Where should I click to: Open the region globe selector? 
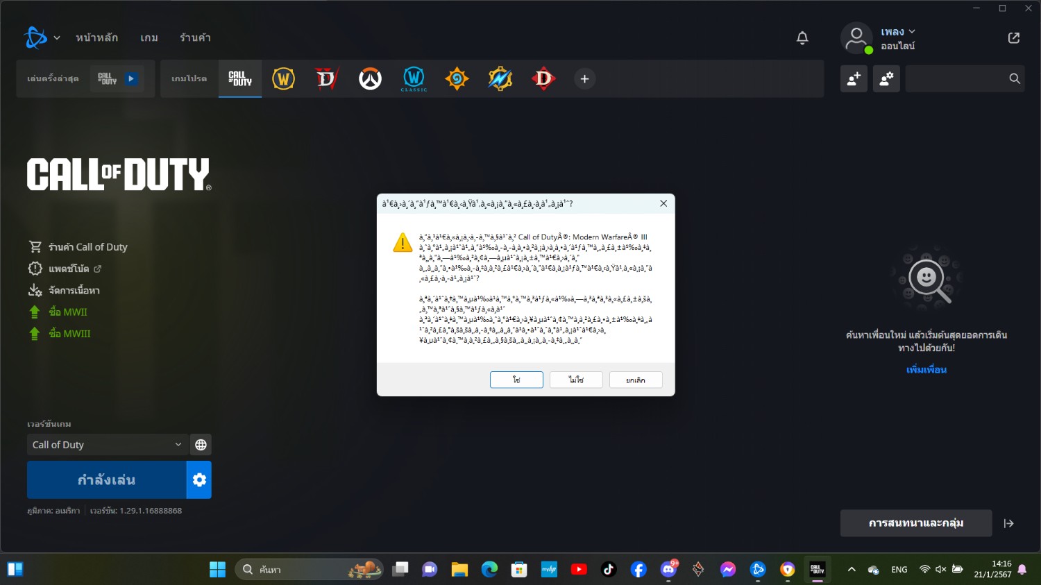(x=201, y=445)
